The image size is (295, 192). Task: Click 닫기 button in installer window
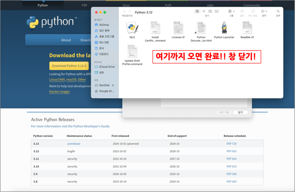[240, 112]
